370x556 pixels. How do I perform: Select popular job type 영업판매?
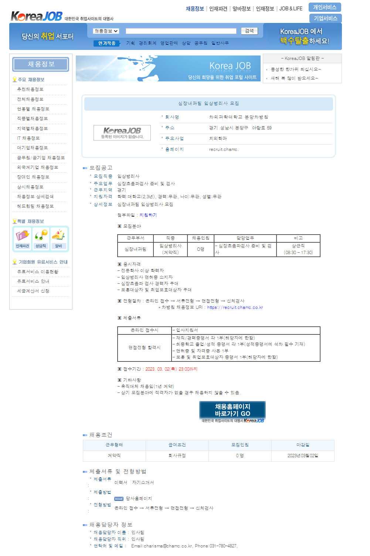[x=169, y=43]
